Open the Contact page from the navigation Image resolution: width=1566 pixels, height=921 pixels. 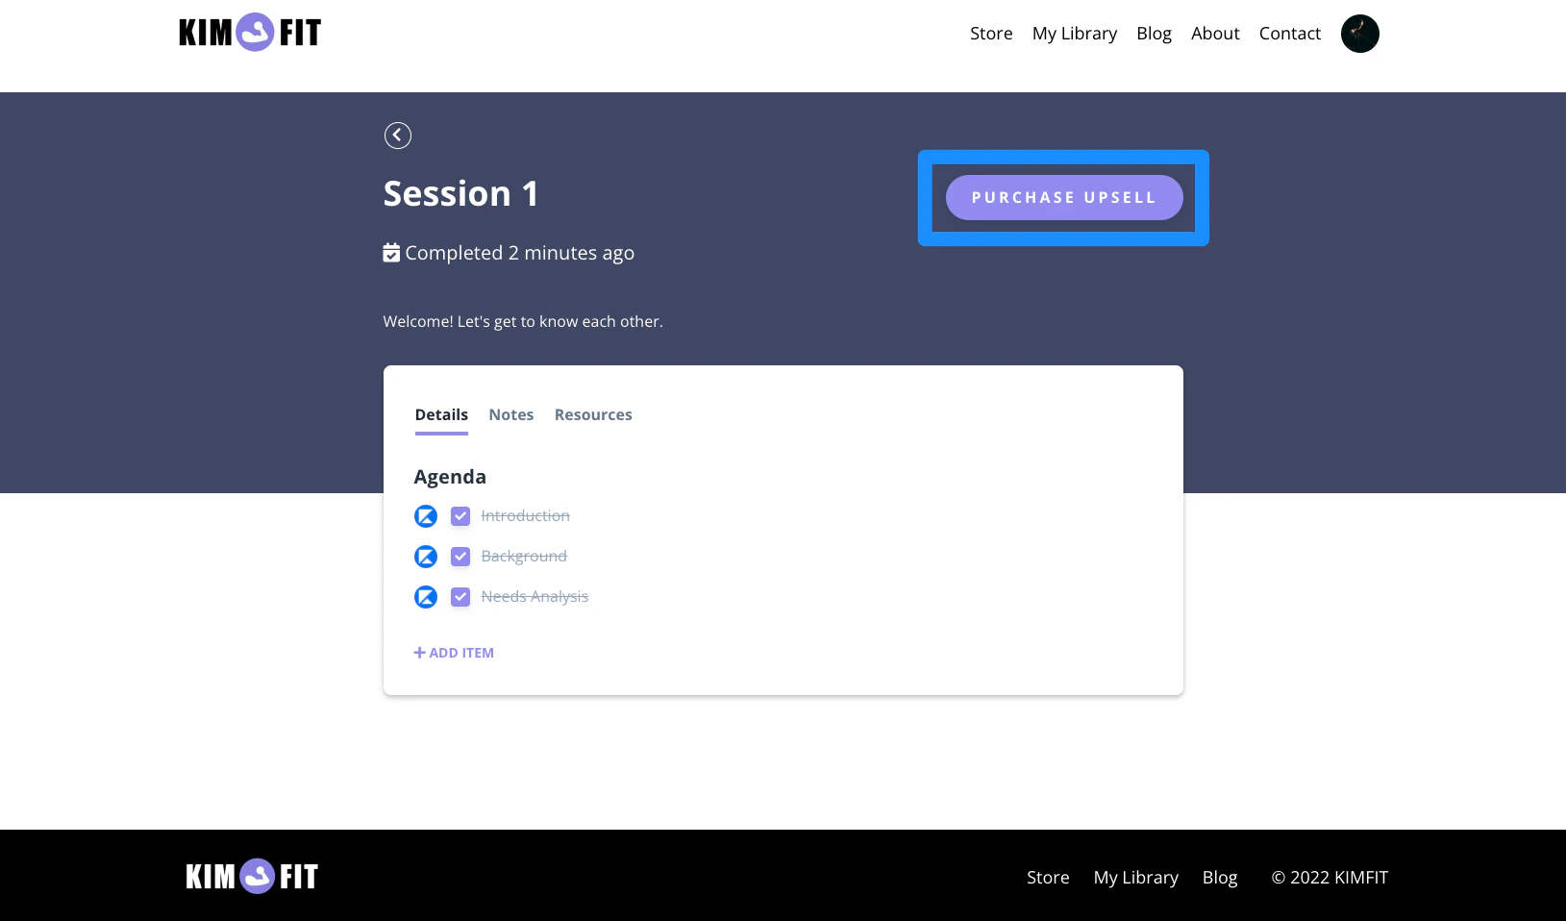(x=1289, y=33)
